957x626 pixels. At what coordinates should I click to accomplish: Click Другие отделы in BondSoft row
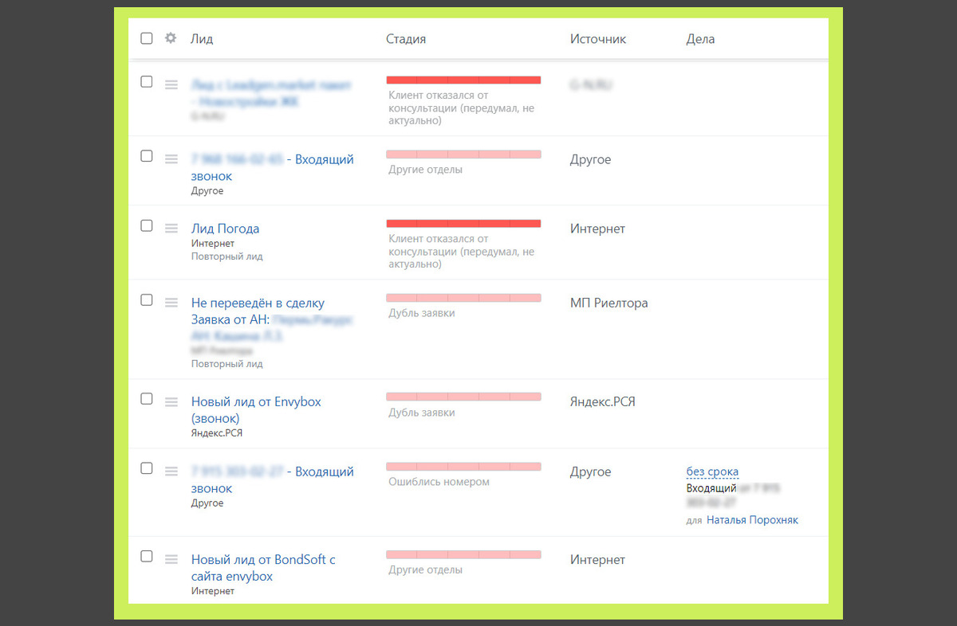[425, 570]
